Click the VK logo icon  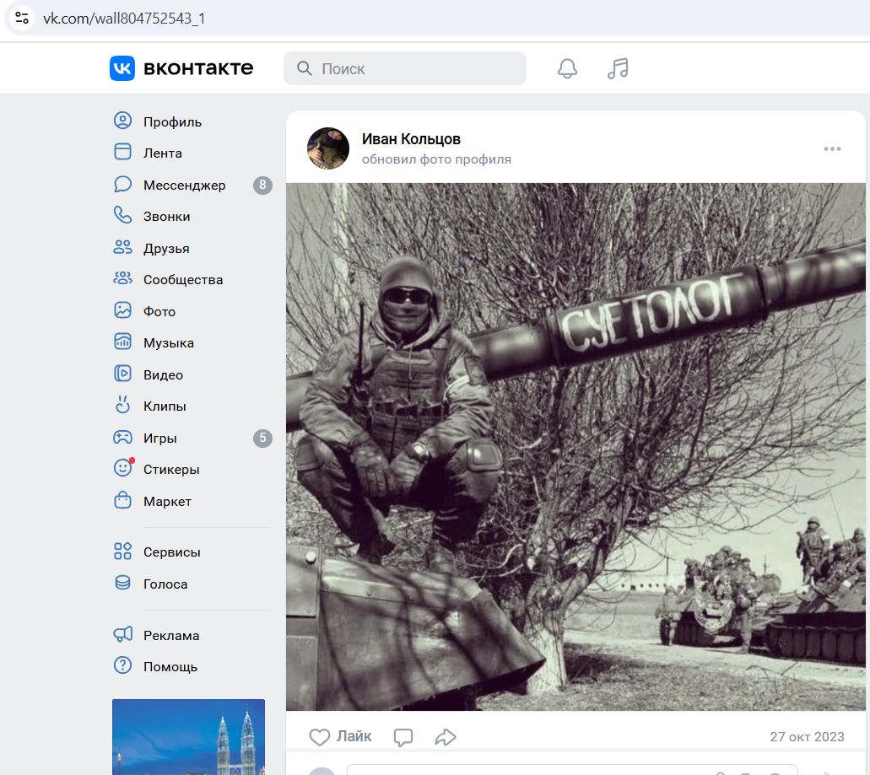pos(122,68)
